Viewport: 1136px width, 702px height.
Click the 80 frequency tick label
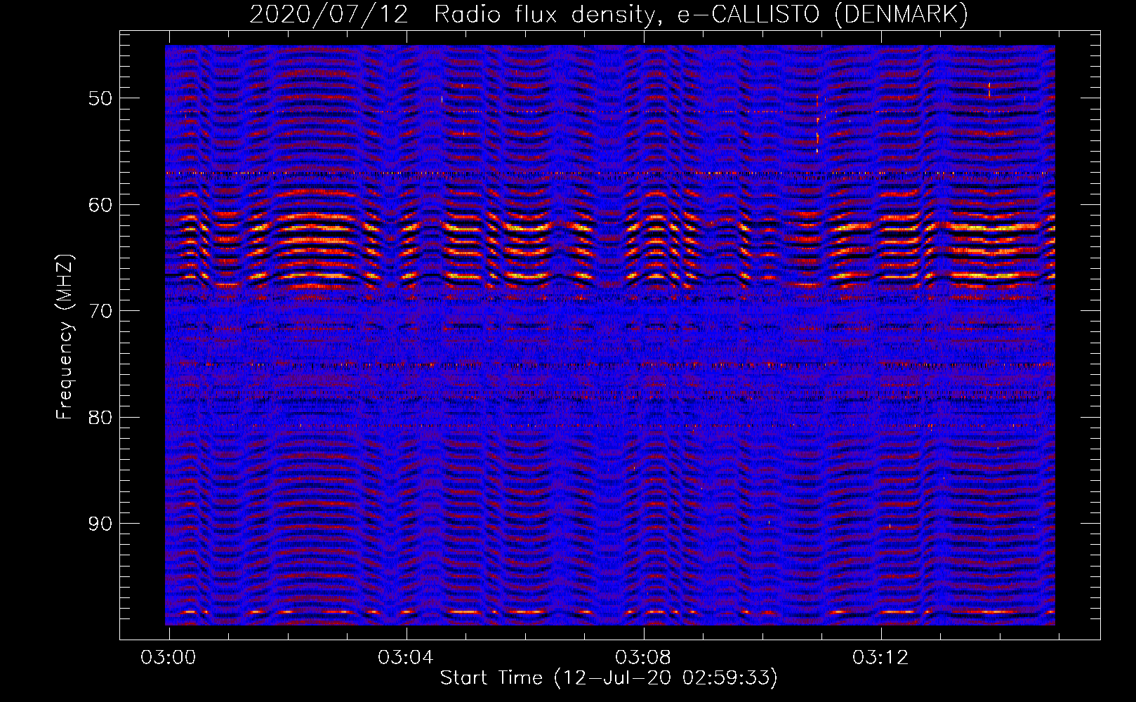(x=100, y=418)
